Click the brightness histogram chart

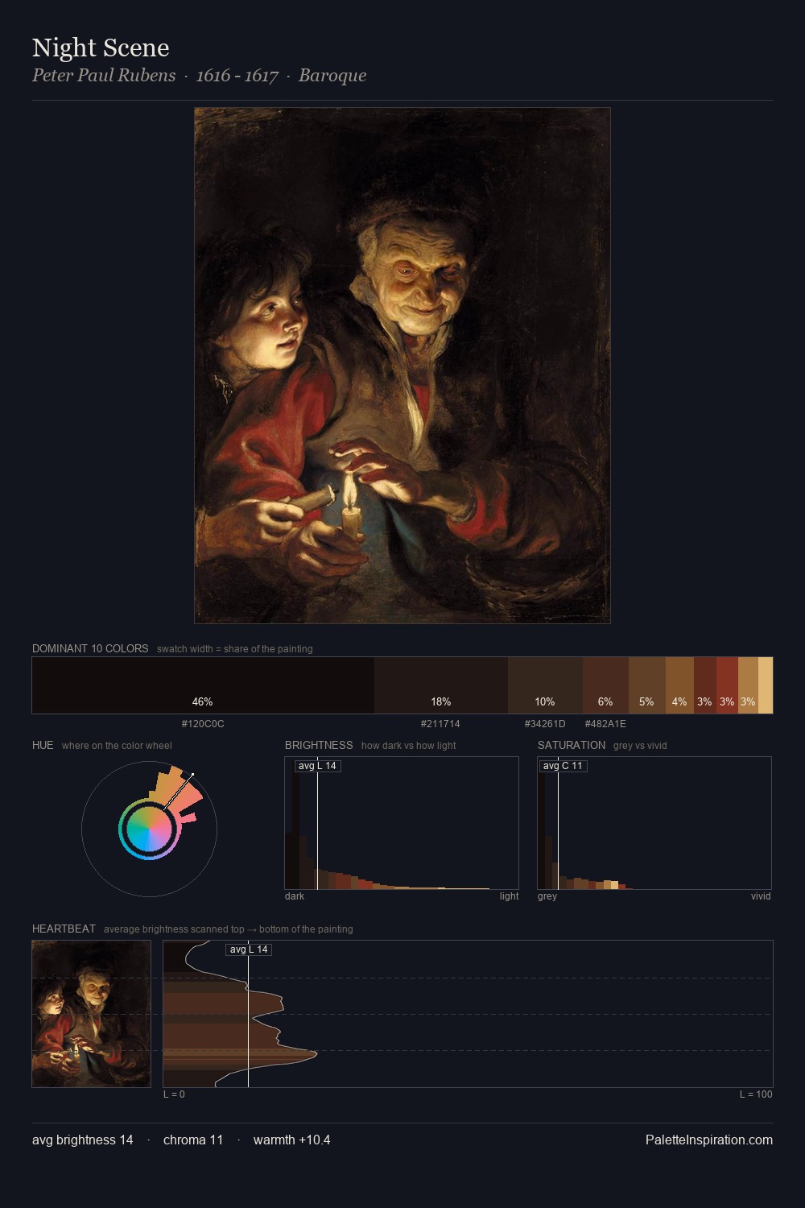(402, 823)
